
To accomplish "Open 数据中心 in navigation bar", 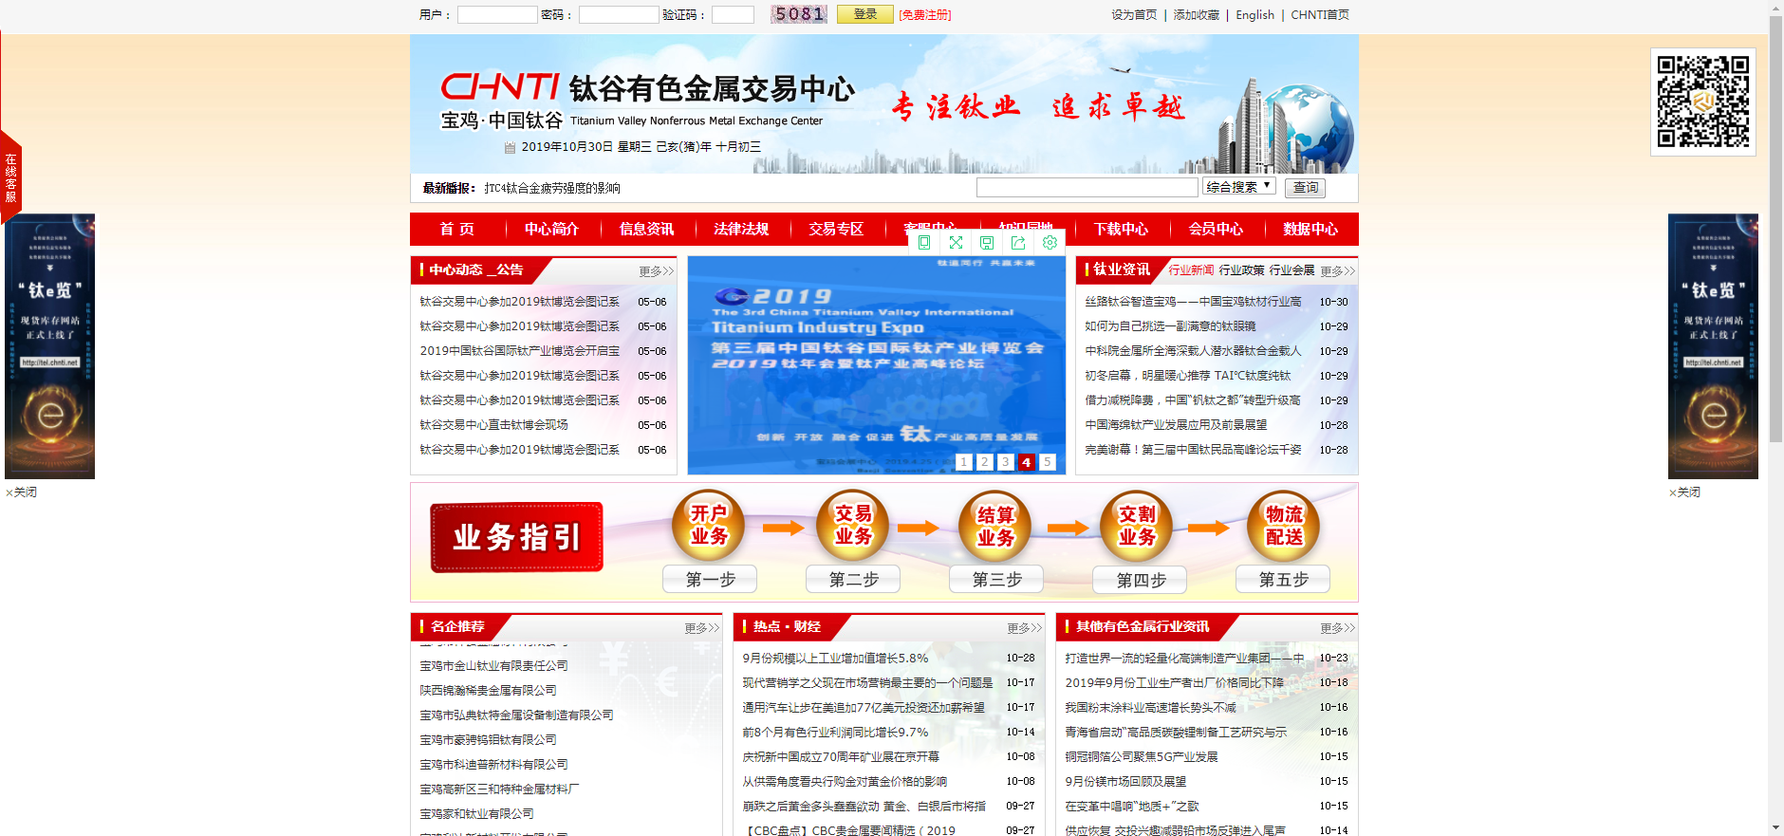I will 1310,229.
